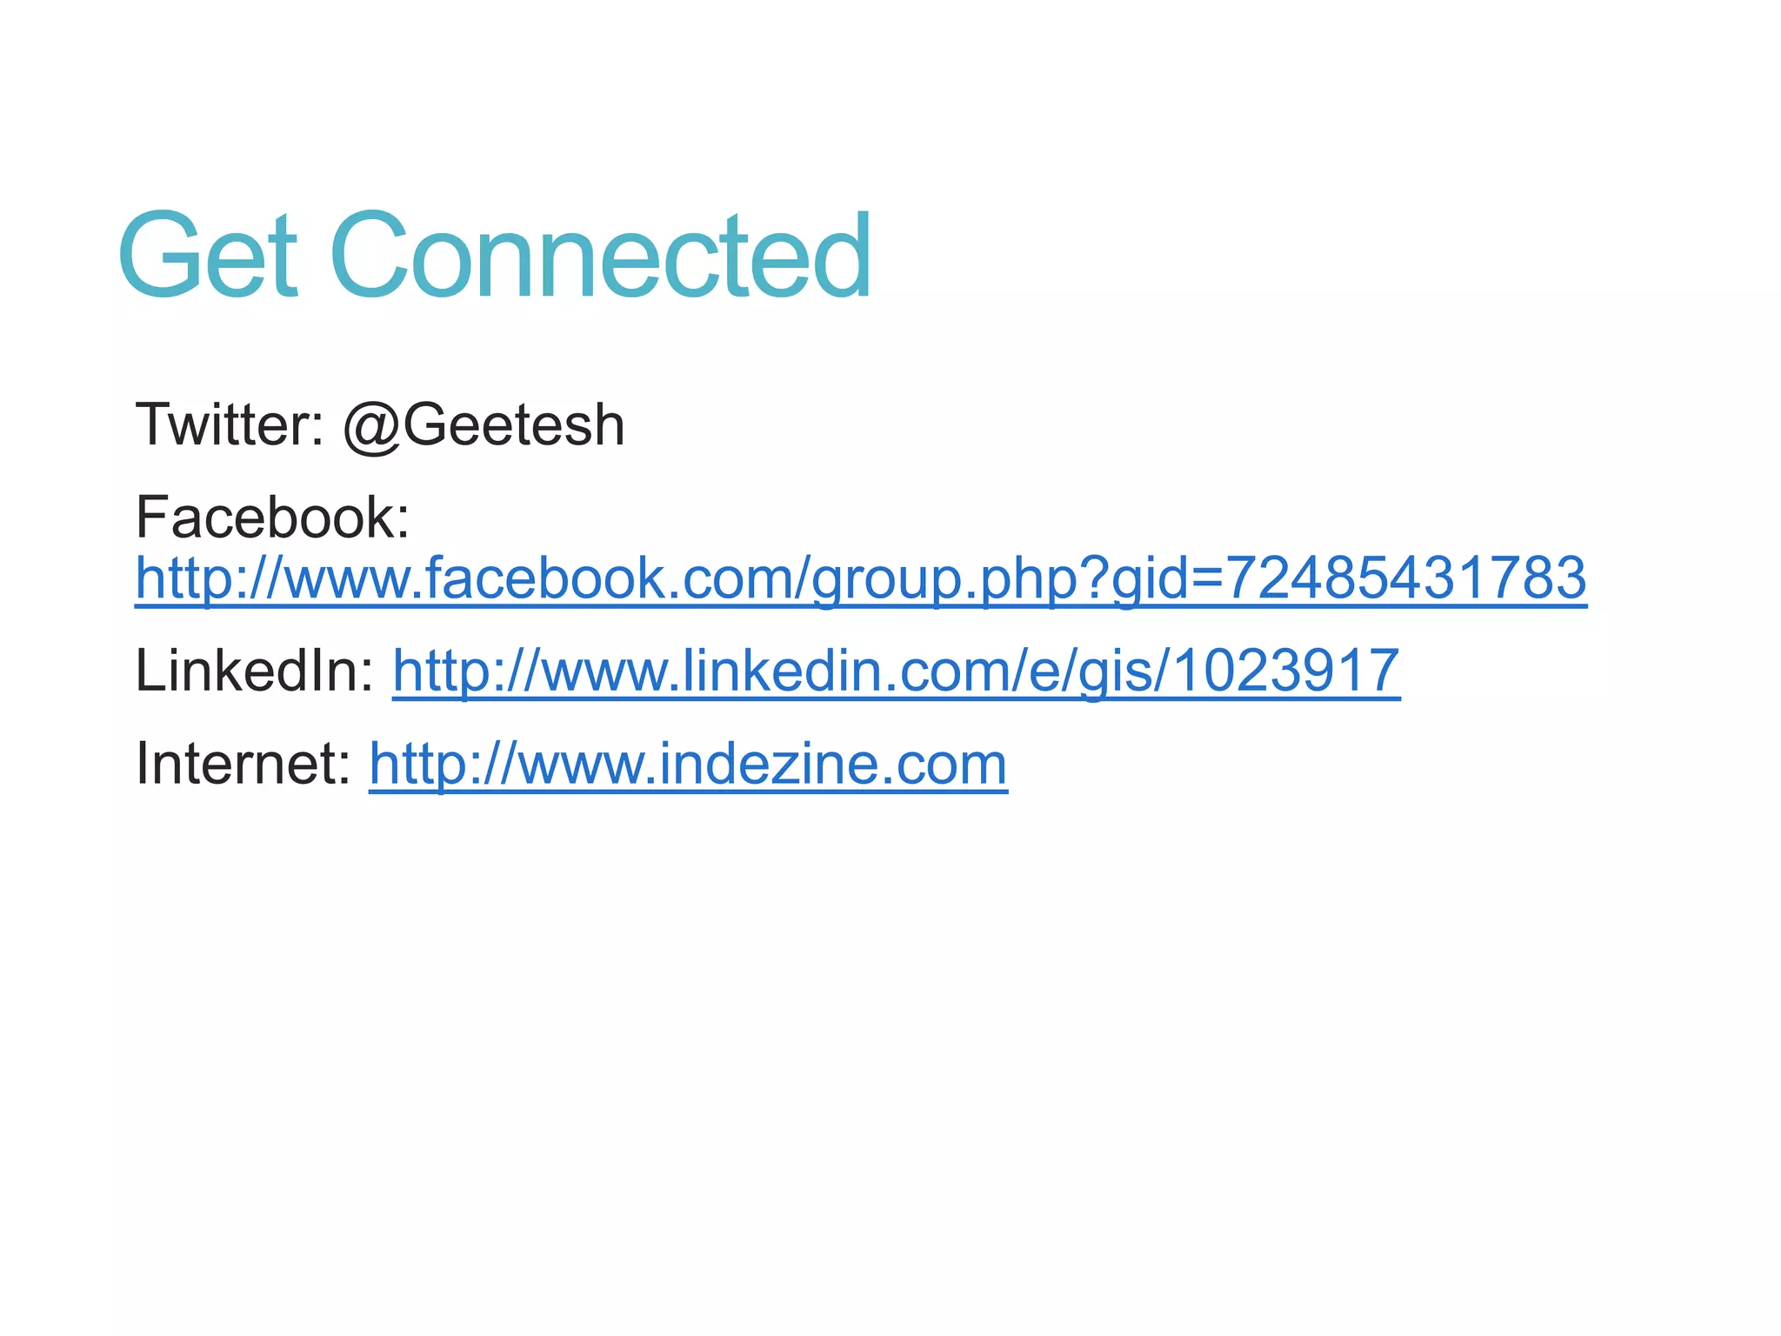
Task: Click the Get Connected slide title
Action: coord(495,256)
